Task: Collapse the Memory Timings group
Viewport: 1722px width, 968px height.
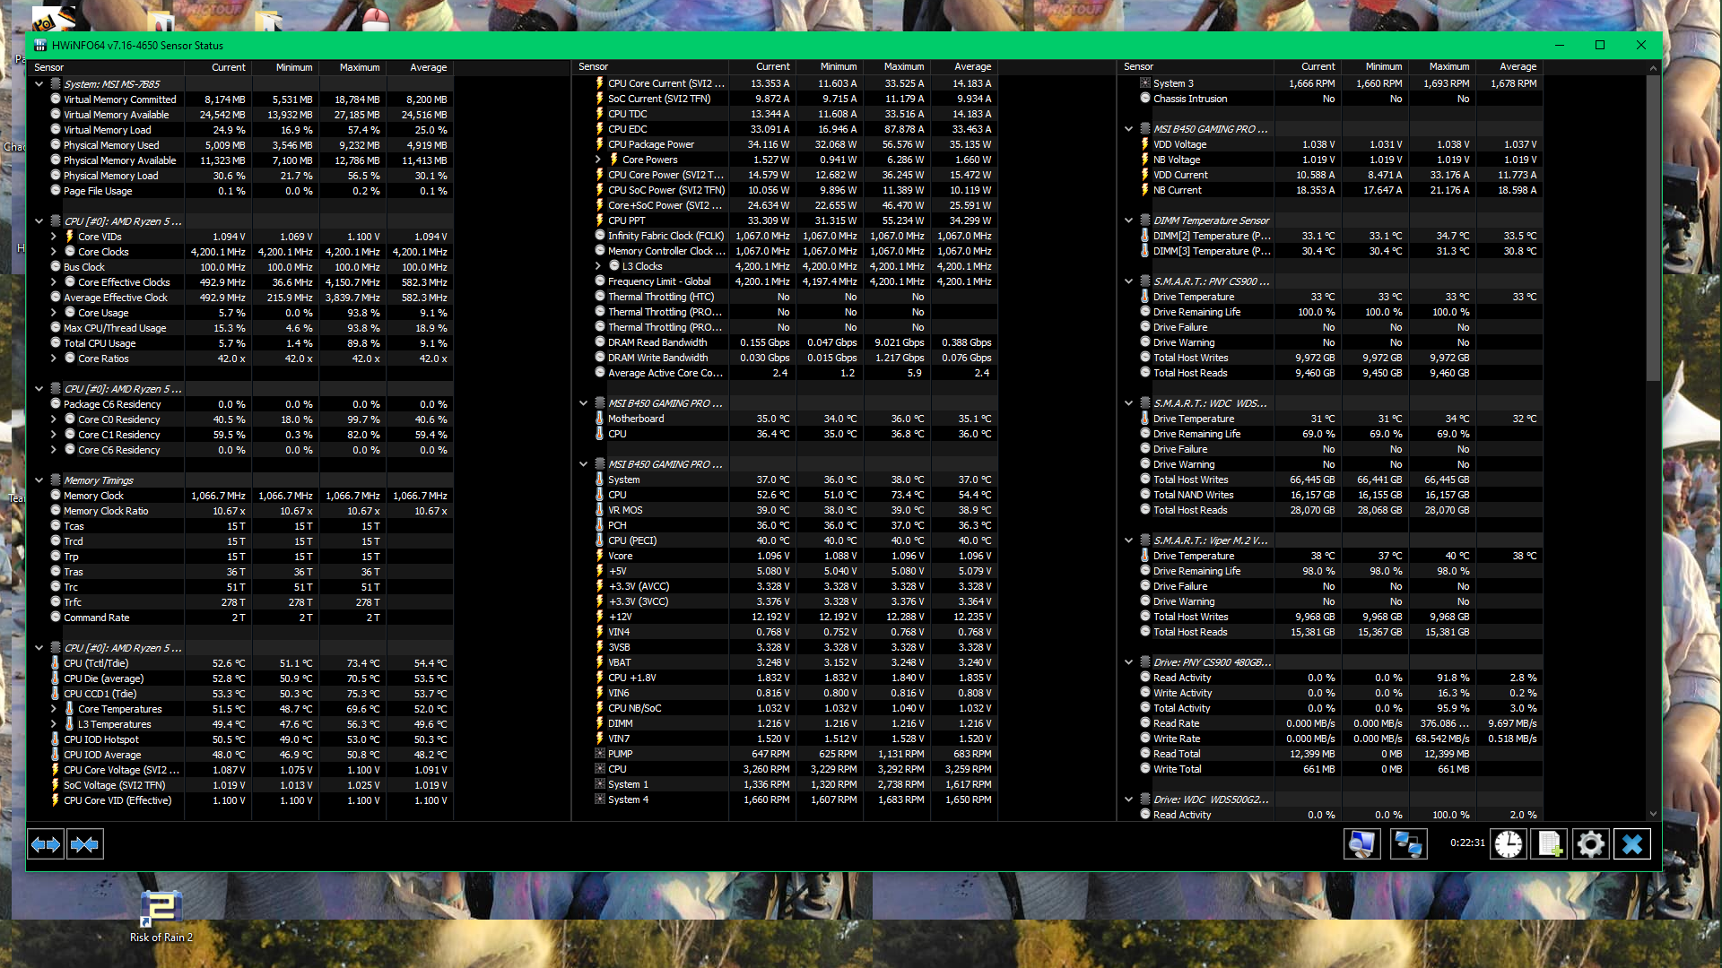Action: coord(39,480)
